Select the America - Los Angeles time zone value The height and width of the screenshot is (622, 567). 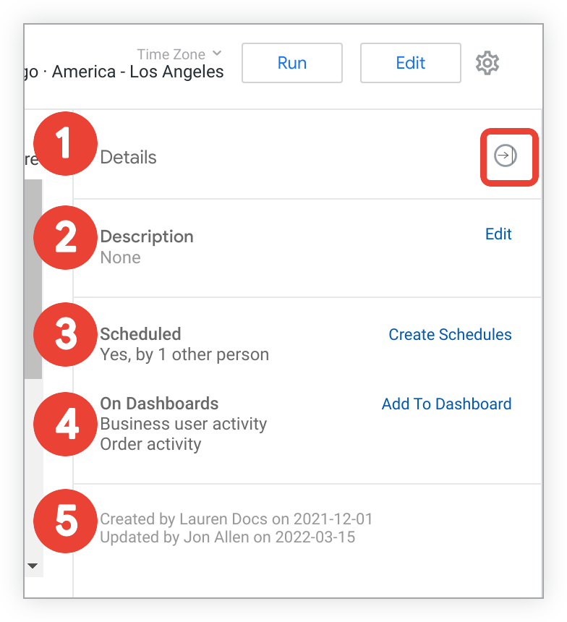pos(137,72)
